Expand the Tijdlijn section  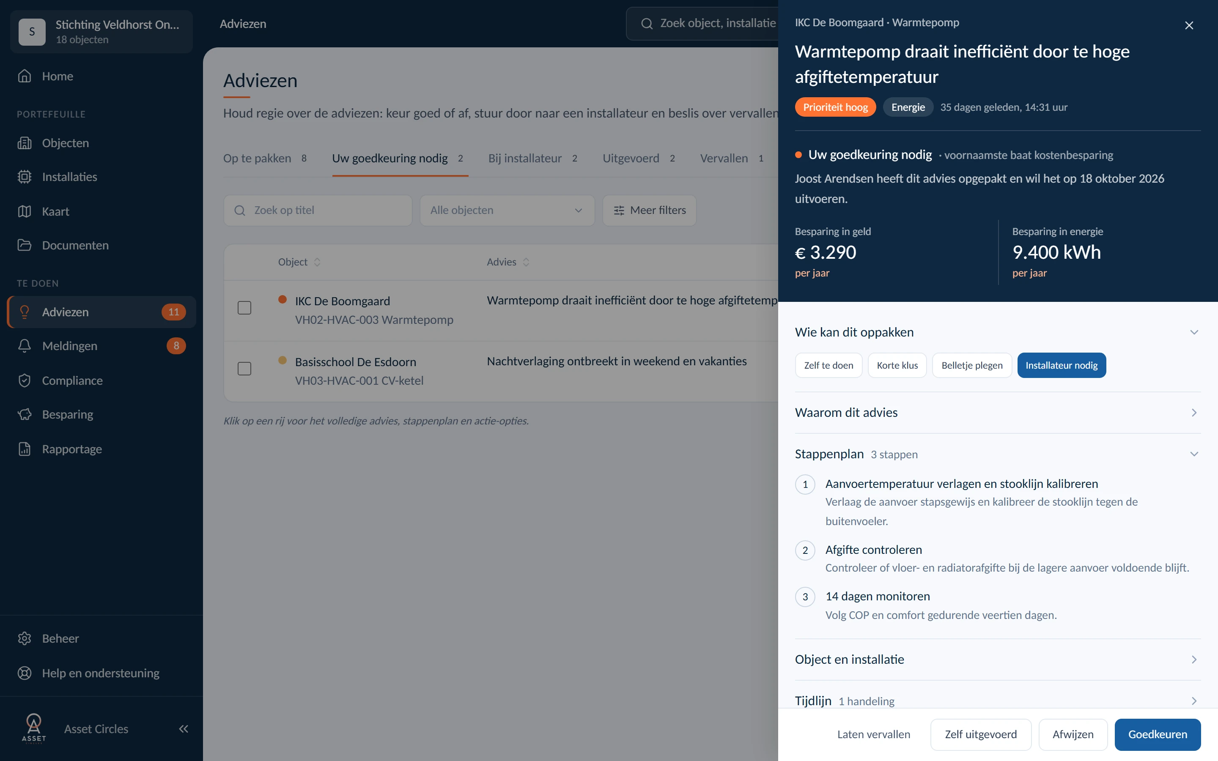(x=998, y=701)
